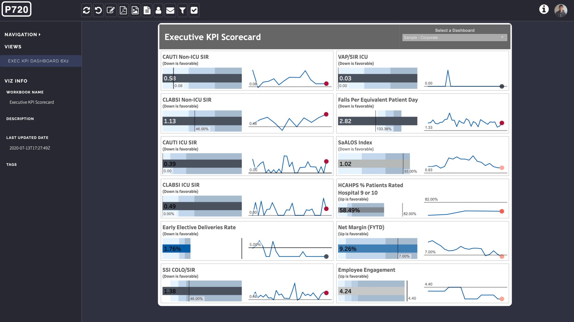Open the Select a Dashboard dropdown
Screen dimensions: 574x322
tap(454, 38)
